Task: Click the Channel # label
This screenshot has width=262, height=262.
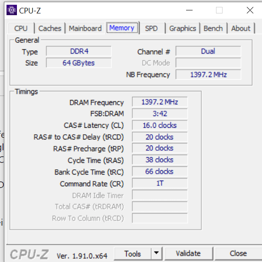Action: 154,52
